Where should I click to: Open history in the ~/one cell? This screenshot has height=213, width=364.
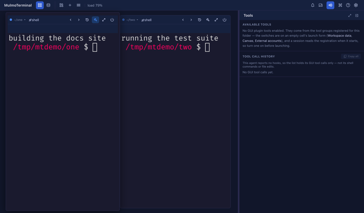[87, 20]
